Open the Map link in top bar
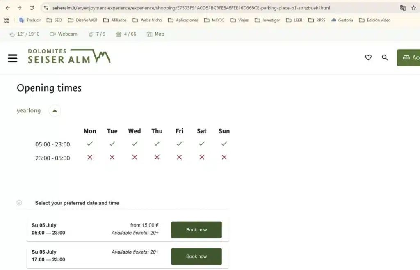420x270 pixels. pos(155,34)
